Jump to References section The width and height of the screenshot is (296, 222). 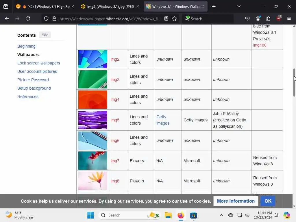(x=28, y=97)
